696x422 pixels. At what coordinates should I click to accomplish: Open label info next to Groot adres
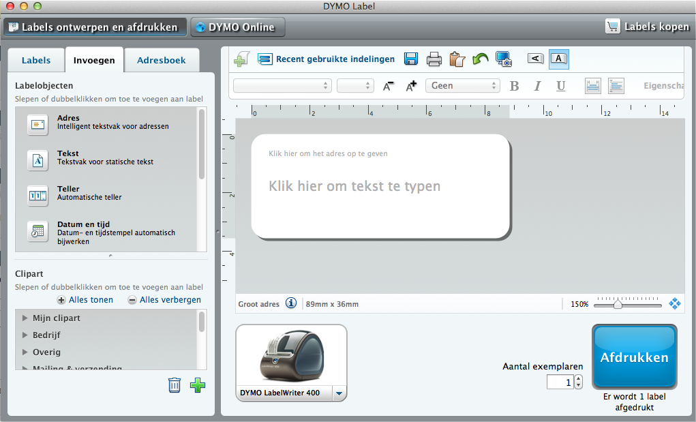(291, 303)
